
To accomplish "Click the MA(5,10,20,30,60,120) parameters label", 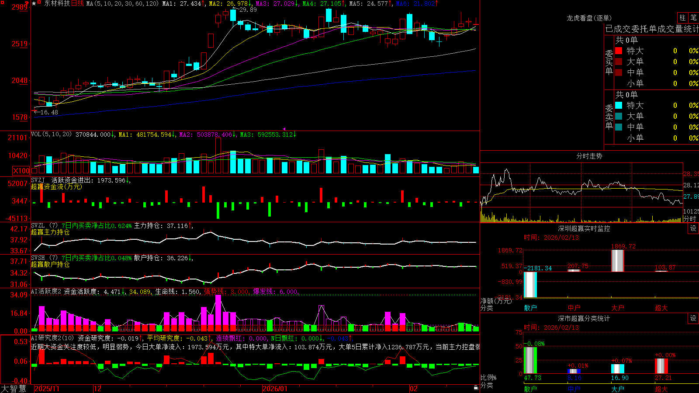I will [123, 3].
